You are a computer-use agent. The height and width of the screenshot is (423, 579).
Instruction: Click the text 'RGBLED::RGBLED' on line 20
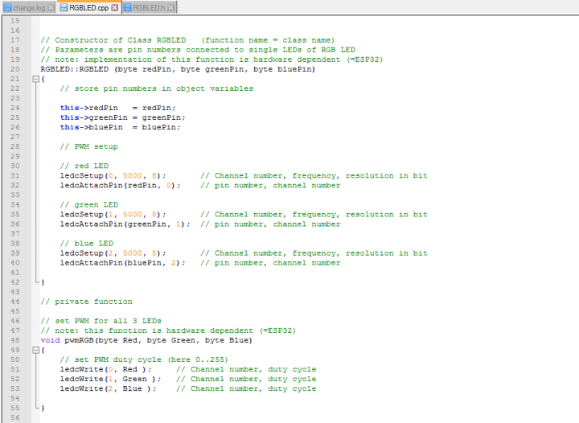click(x=75, y=69)
